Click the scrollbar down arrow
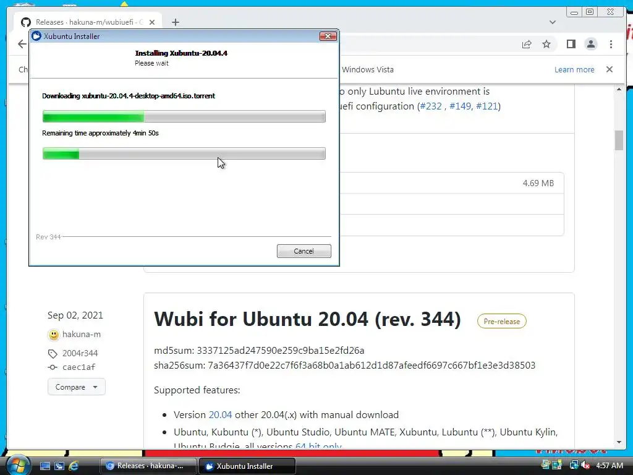The height and width of the screenshot is (475, 633). [x=619, y=442]
